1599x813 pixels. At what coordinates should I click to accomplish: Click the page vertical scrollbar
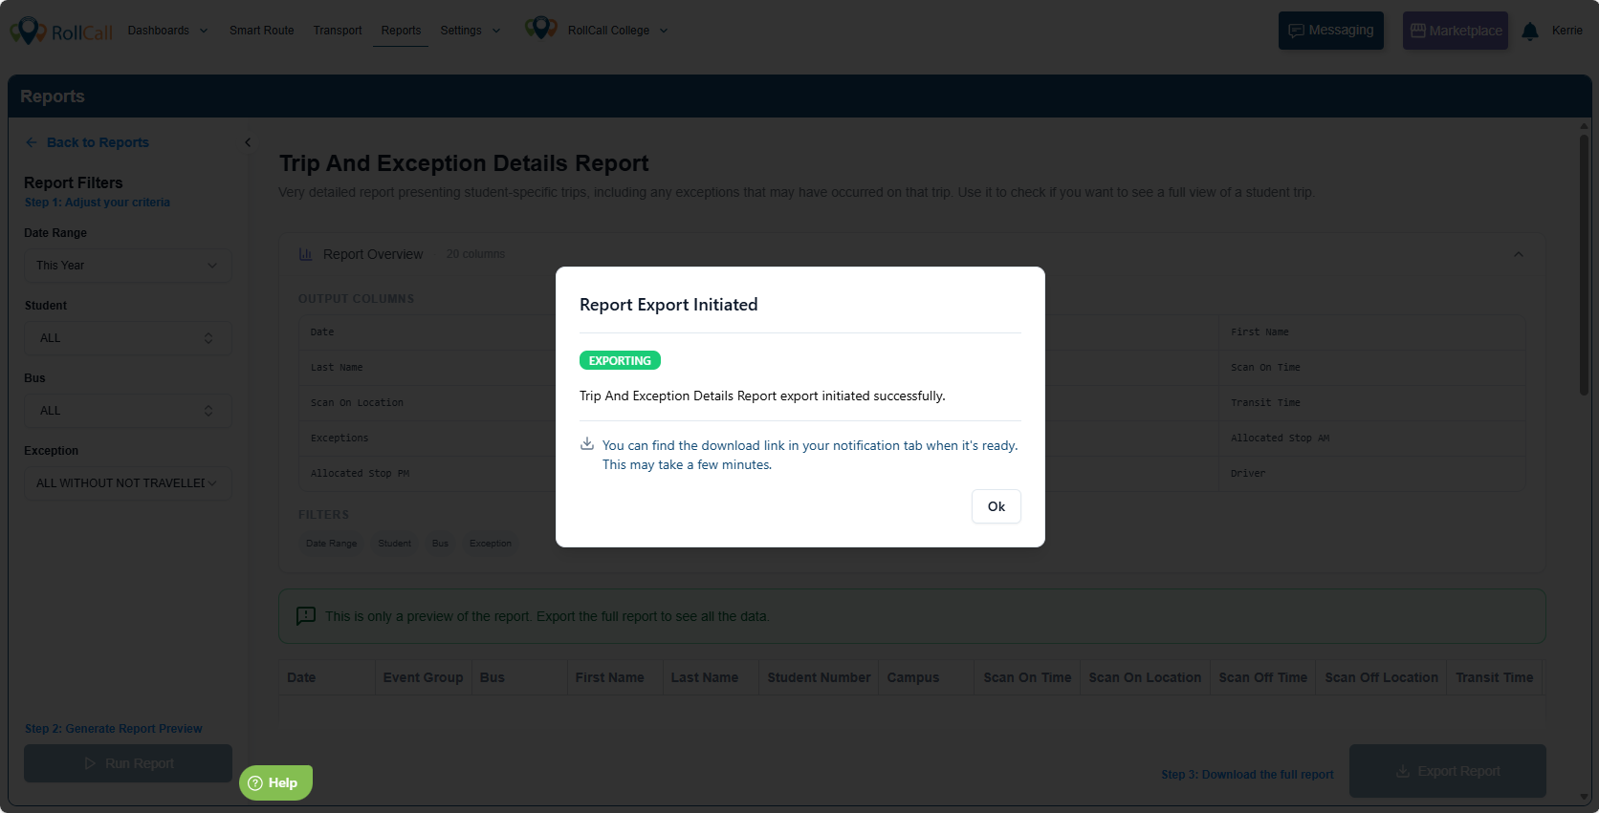click(x=1584, y=267)
